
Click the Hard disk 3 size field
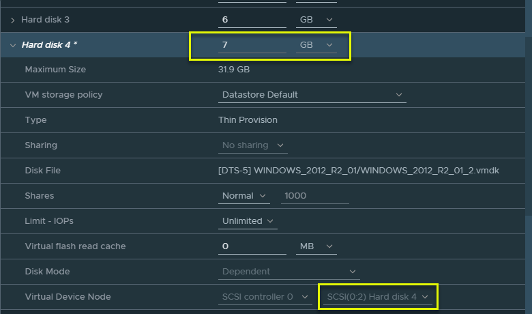pos(252,20)
